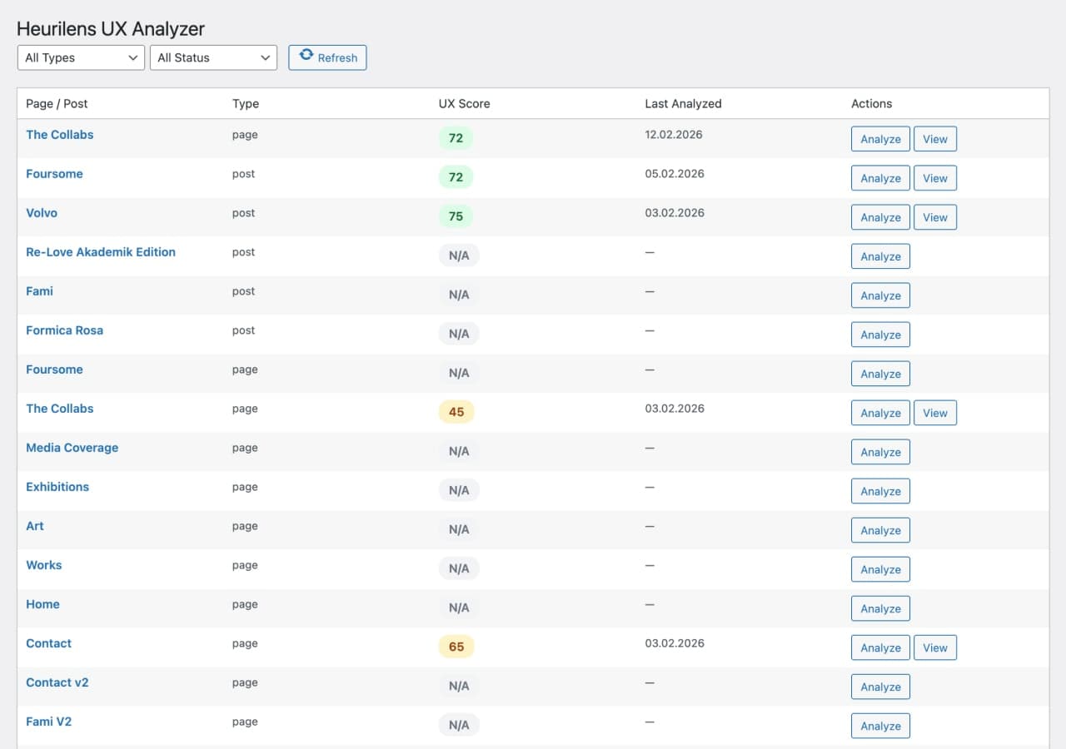Click the refresh arrows icon on Refresh button
Image resolution: width=1066 pixels, height=749 pixels.
[x=307, y=57]
